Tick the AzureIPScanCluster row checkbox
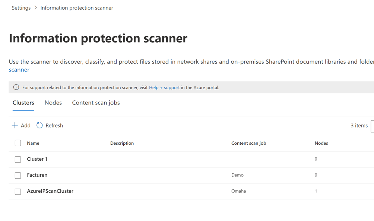Image resolution: width=374 pixels, height=221 pixels. tap(18, 192)
